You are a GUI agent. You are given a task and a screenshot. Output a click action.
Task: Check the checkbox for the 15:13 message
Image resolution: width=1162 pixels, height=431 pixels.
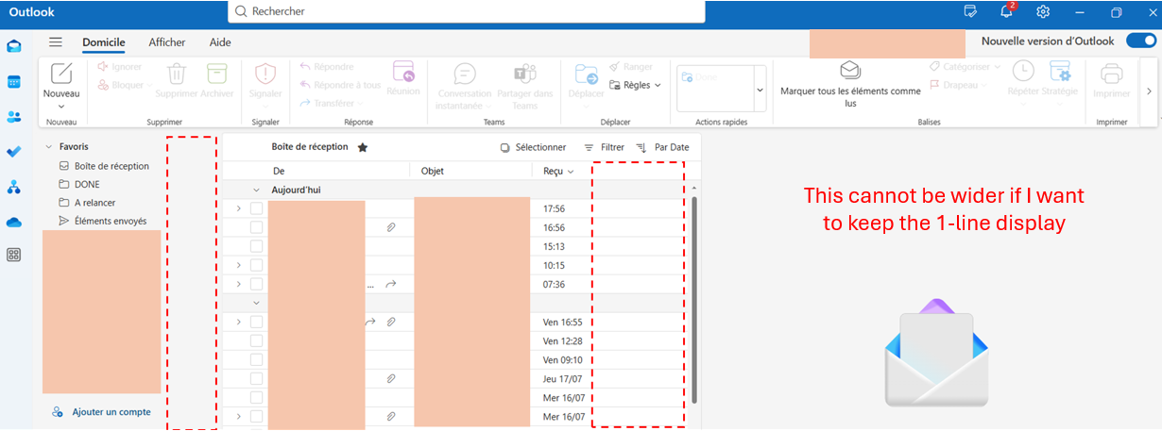256,246
